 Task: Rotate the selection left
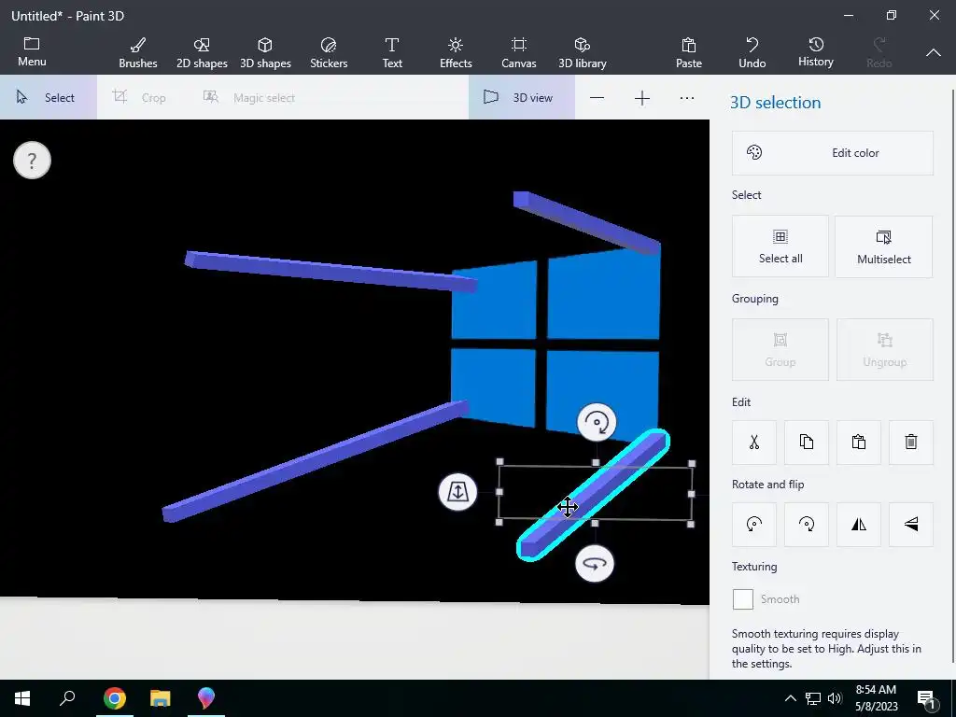[x=754, y=525]
